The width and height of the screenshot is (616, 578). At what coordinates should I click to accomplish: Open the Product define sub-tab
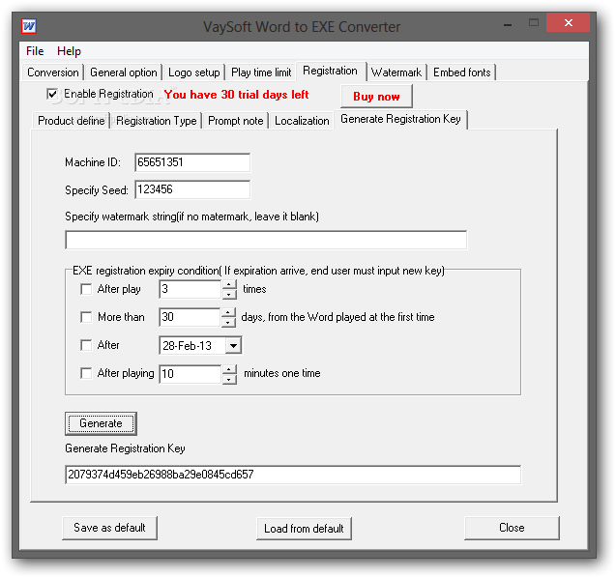72,121
